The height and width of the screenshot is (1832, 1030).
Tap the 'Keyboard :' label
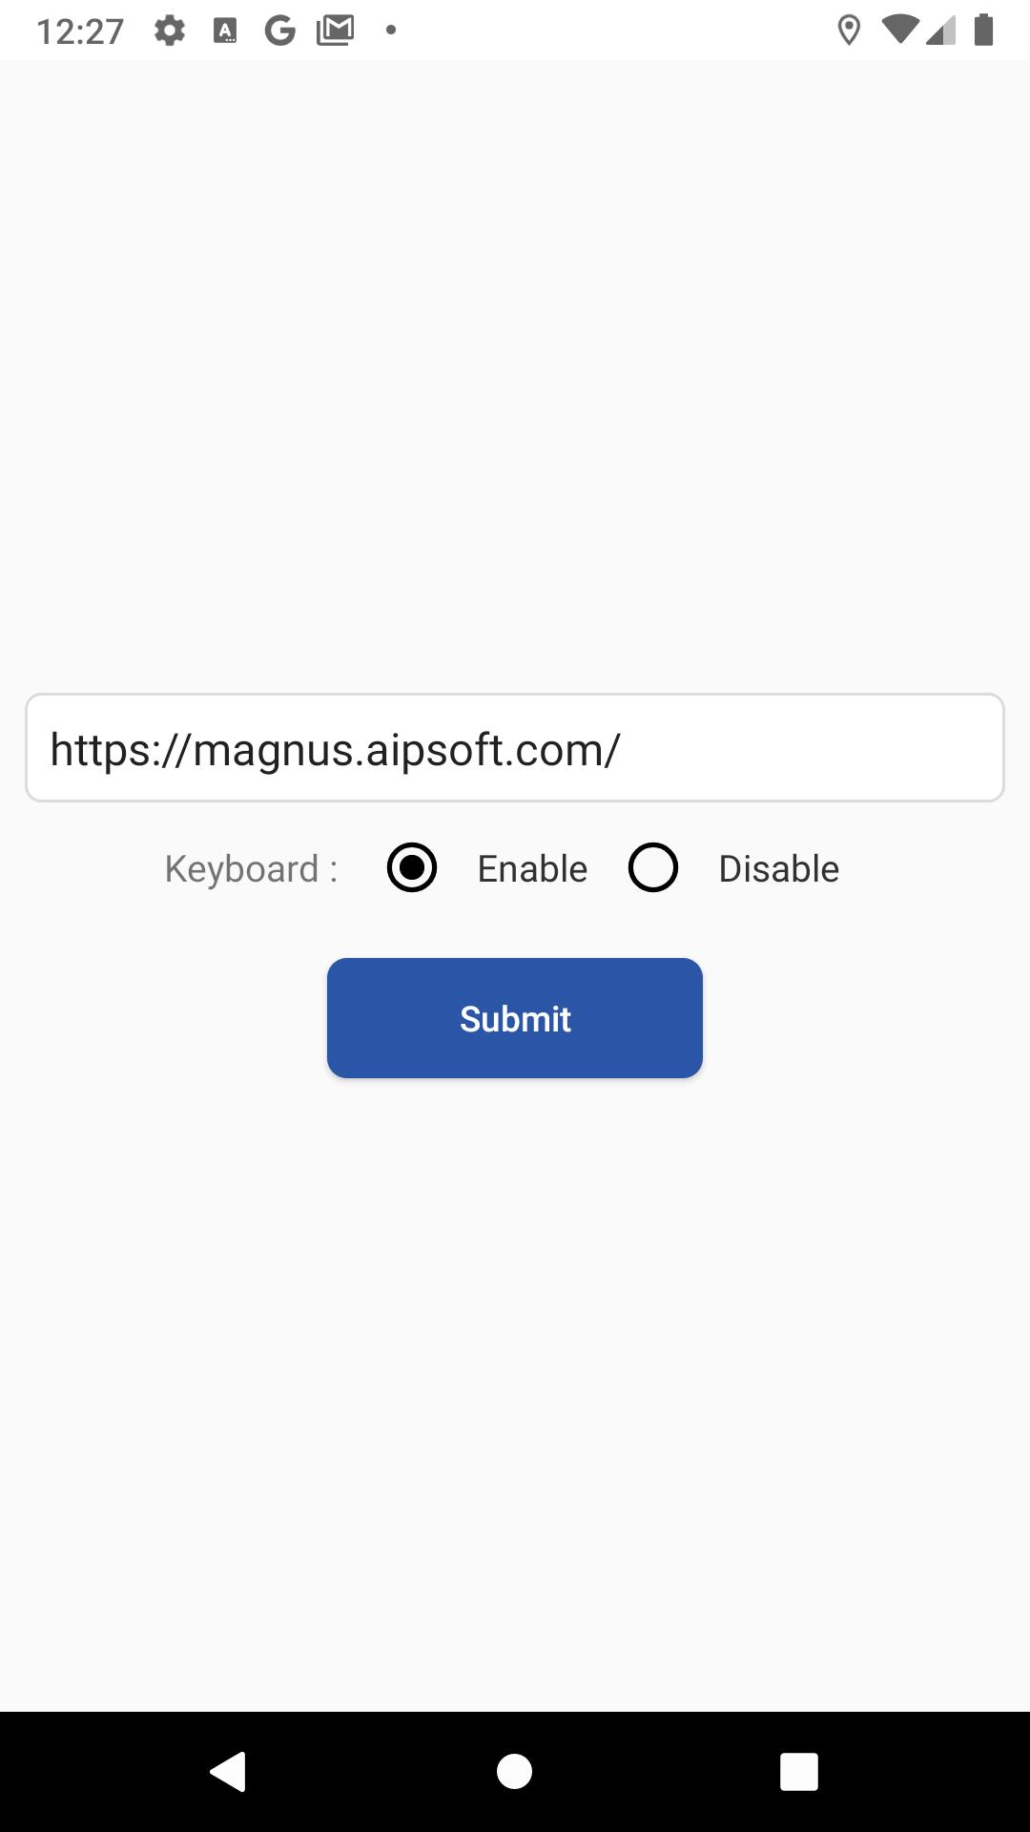coord(251,869)
